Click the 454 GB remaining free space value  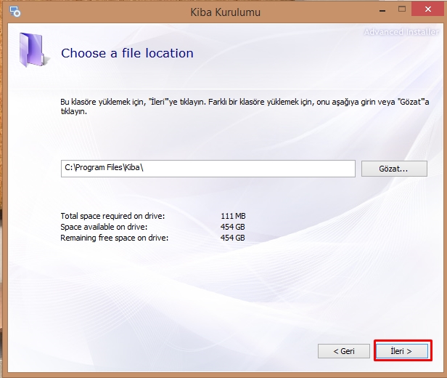232,238
